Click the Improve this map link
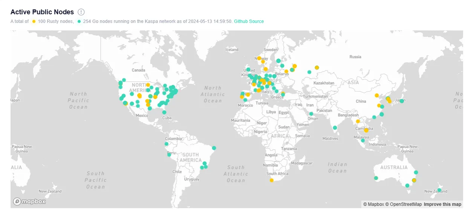This screenshot has width=468, height=216. pos(442,204)
